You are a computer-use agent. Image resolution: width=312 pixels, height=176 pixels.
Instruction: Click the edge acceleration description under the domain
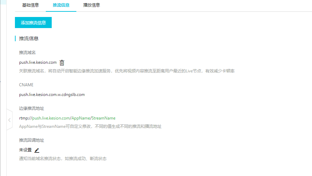point(127,71)
